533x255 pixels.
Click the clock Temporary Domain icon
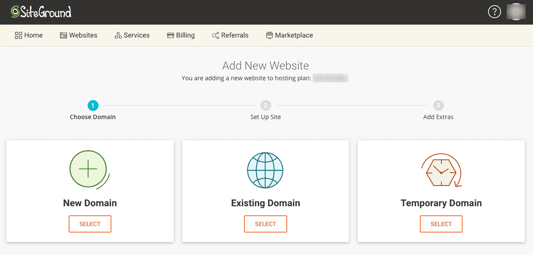(x=441, y=170)
